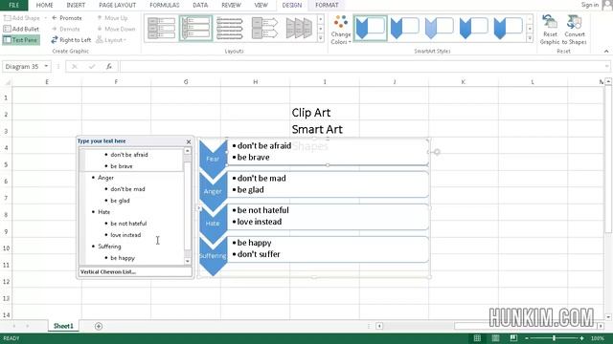Select the second SmartArt style thumbnail
Screen dimensions: 613x344
(404, 28)
